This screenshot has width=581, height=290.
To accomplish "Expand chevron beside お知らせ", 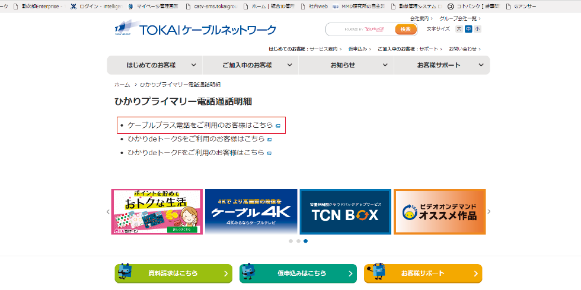I will coord(385,65).
